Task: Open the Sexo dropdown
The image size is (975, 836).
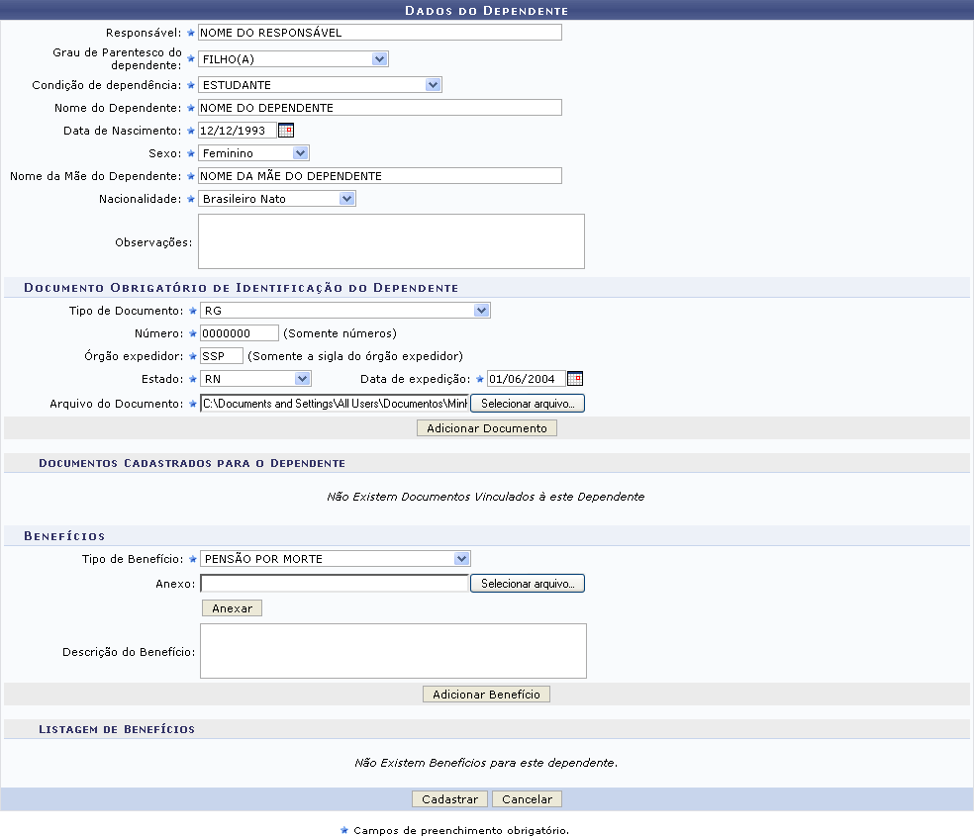Action: tap(253, 153)
